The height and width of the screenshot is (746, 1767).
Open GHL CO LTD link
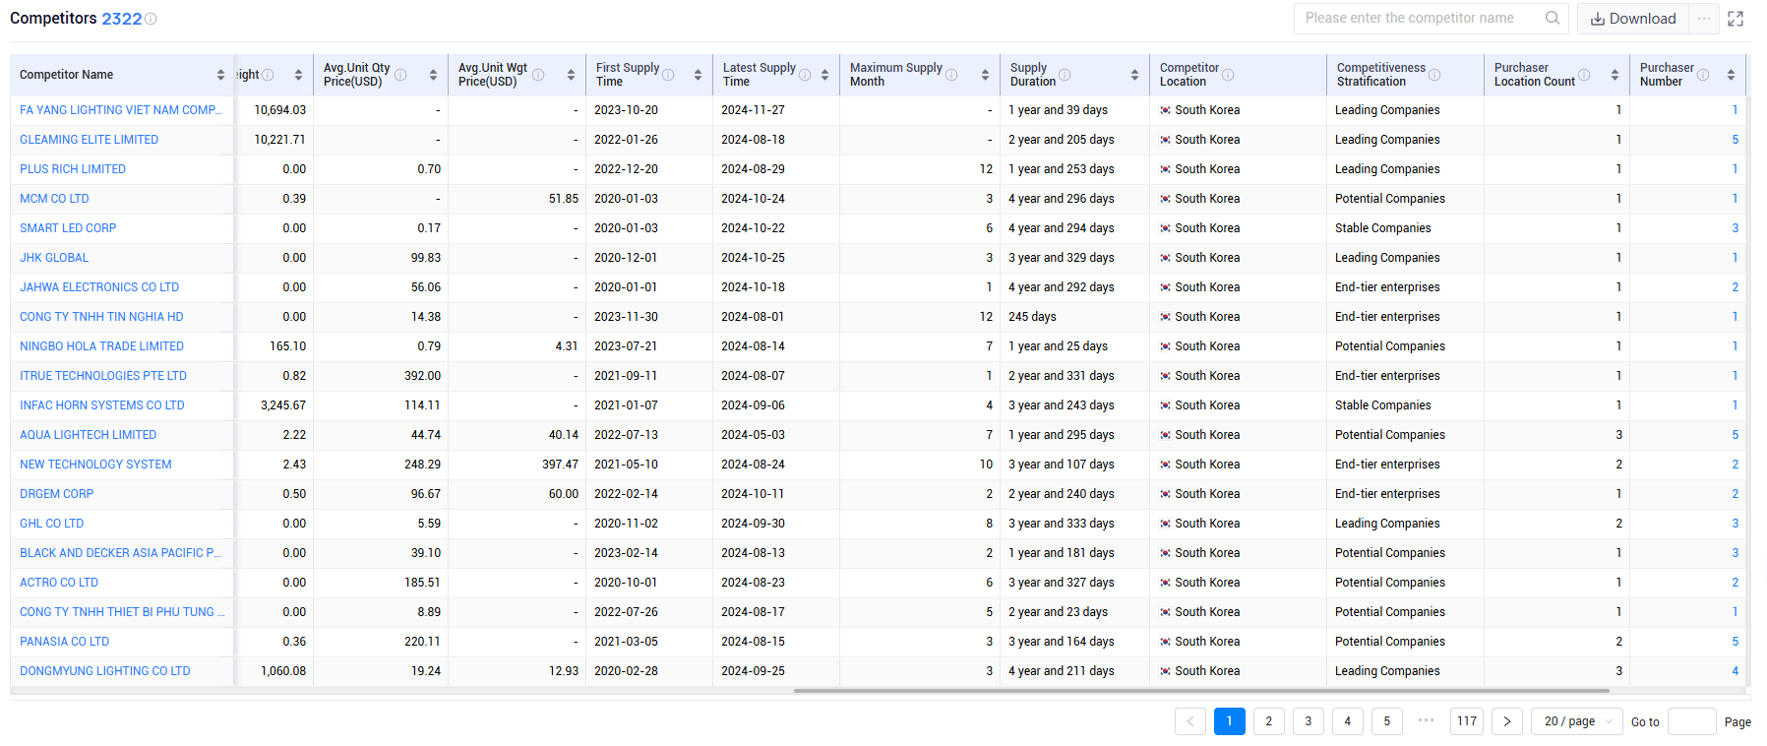point(52,524)
